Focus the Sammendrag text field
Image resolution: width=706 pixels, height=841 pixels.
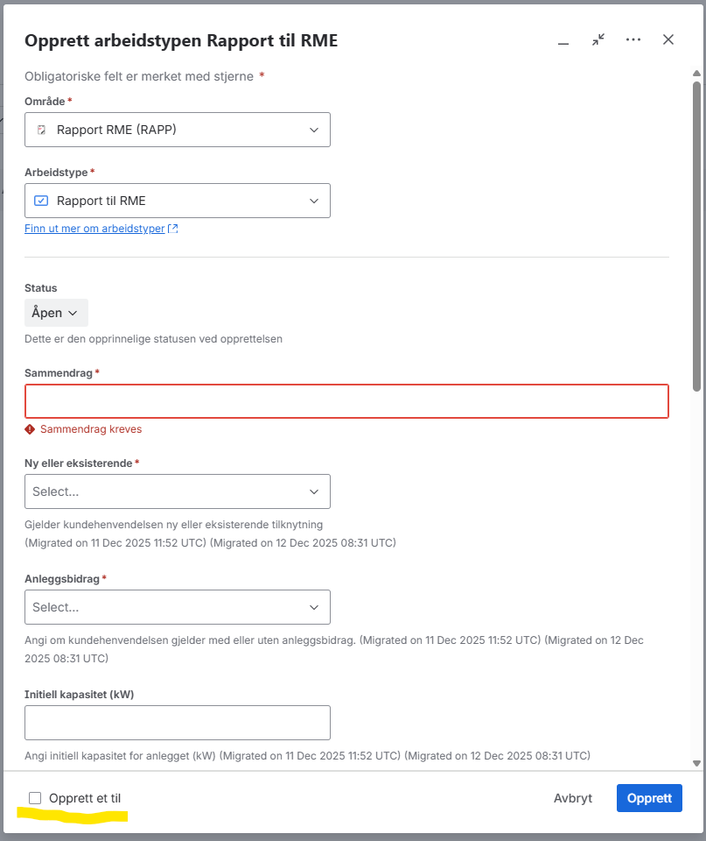346,401
